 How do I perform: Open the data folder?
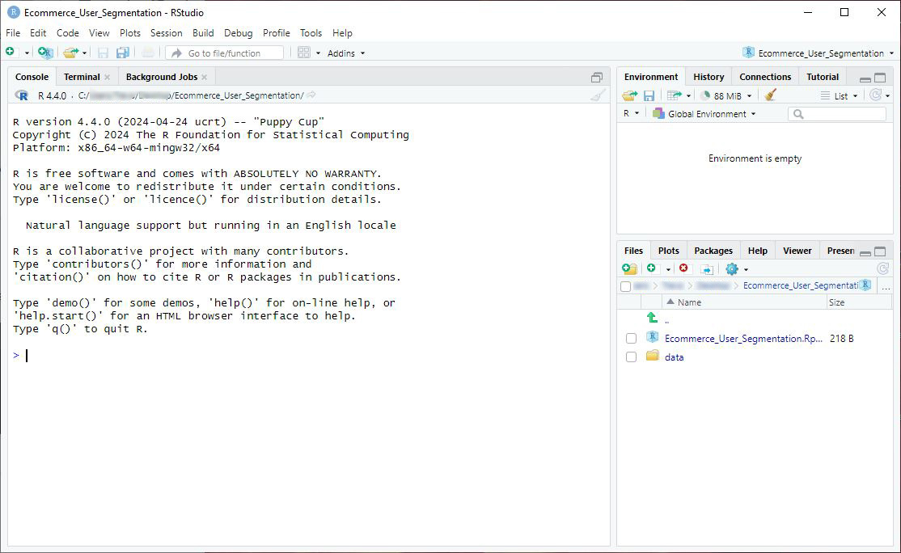pos(674,357)
